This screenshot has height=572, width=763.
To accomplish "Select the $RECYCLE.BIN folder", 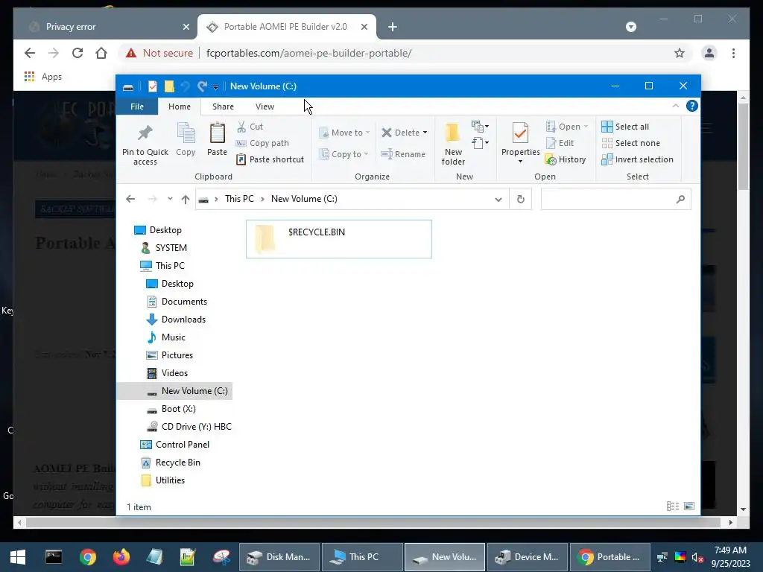I will pyautogui.click(x=339, y=239).
